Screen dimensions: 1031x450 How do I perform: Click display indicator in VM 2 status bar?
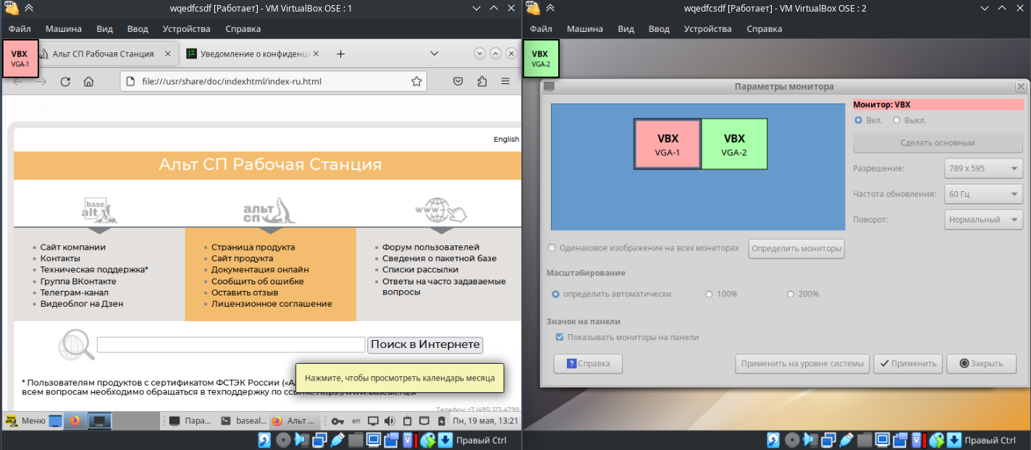point(881,440)
